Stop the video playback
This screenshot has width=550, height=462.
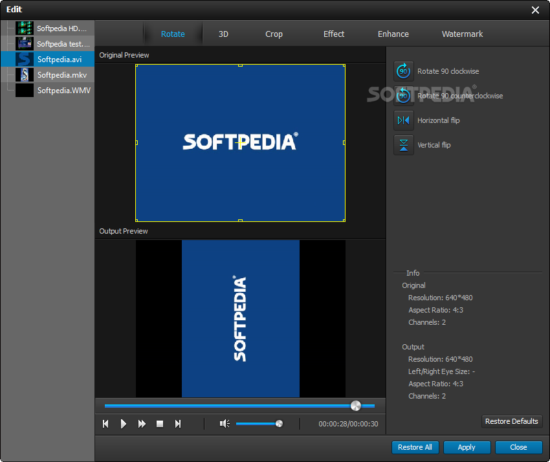click(x=160, y=424)
